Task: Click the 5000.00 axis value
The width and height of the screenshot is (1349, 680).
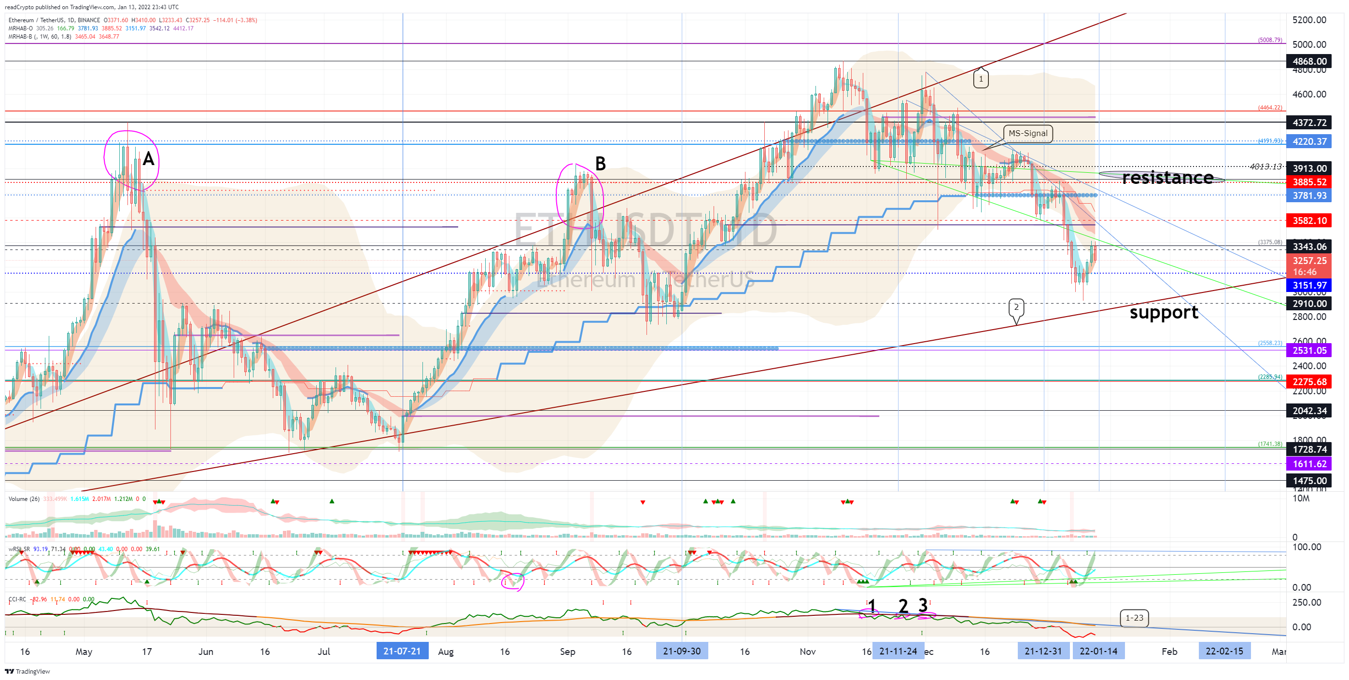Action: pos(1309,44)
